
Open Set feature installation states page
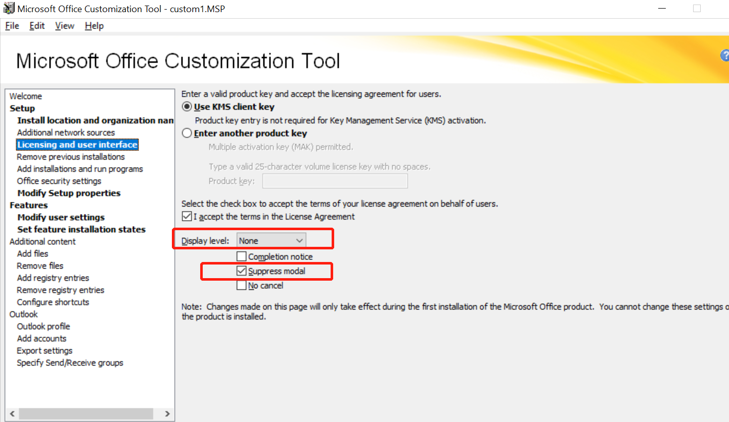(81, 230)
